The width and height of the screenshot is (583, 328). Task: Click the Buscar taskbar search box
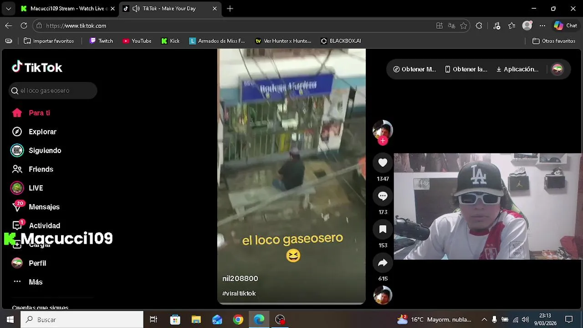(x=82, y=319)
